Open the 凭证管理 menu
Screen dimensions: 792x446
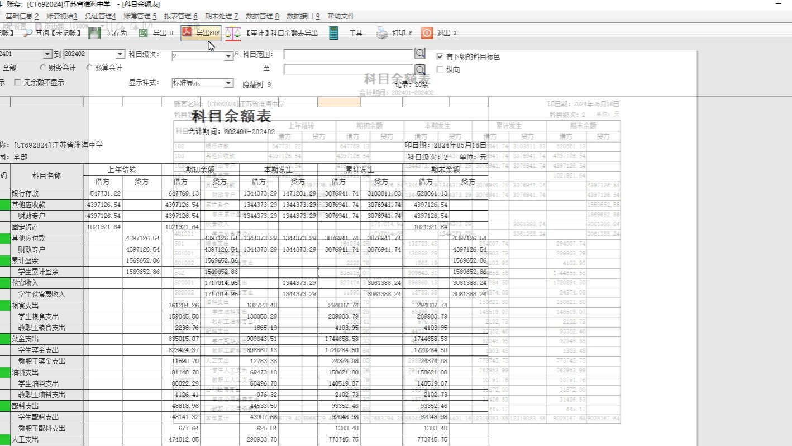click(x=101, y=16)
